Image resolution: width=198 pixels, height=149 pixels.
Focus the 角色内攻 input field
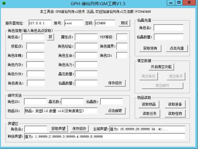pos(35,65)
